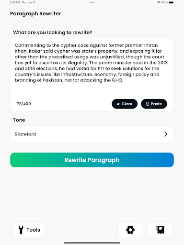184x245 pixels.
Task: Click the battery icon in the status bar
Action: tap(171, 2)
